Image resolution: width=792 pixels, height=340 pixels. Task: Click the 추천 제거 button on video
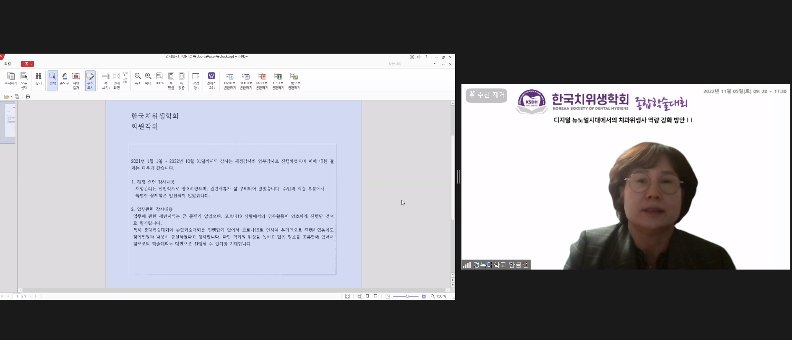(486, 95)
